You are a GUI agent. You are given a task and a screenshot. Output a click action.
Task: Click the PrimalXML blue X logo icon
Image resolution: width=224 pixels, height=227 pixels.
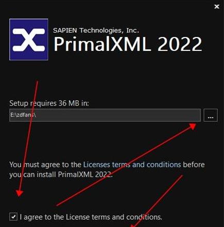pyautogui.click(x=29, y=40)
